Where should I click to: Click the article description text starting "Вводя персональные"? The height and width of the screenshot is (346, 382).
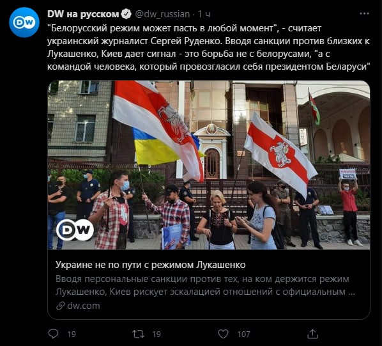(x=205, y=285)
